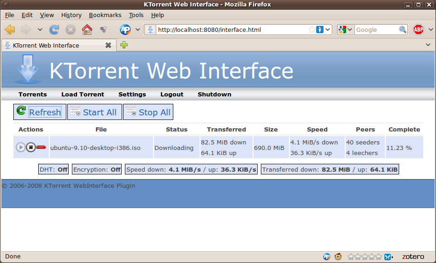Click the browser Back arrow
Image resolution: width=436 pixels, height=263 pixels.
(x=10, y=30)
